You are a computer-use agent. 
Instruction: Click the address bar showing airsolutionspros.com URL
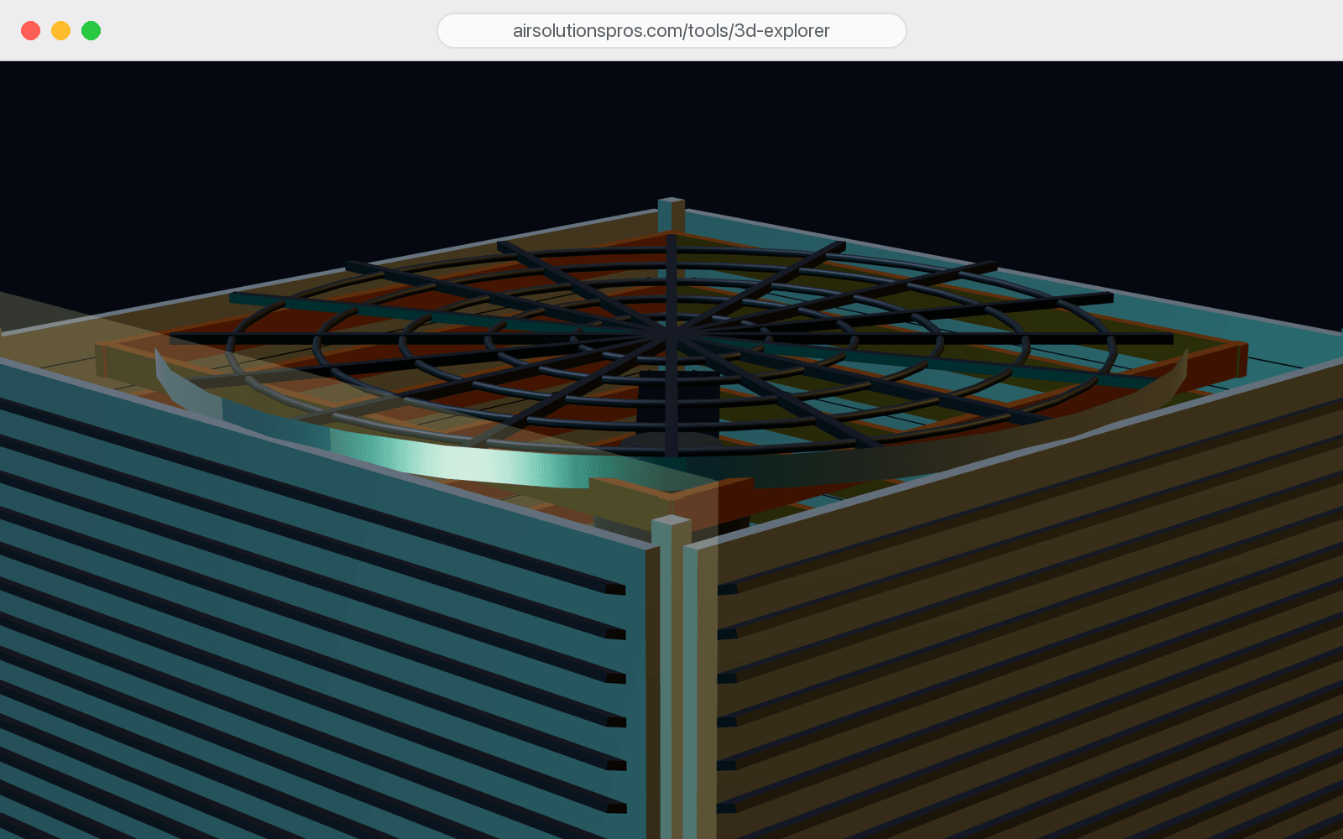(671, 31)
